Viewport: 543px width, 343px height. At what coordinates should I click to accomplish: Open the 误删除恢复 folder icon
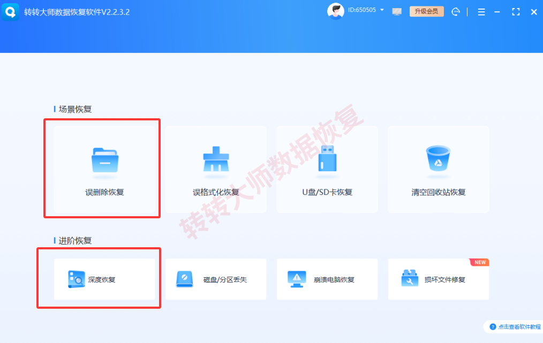coord(105,160)
